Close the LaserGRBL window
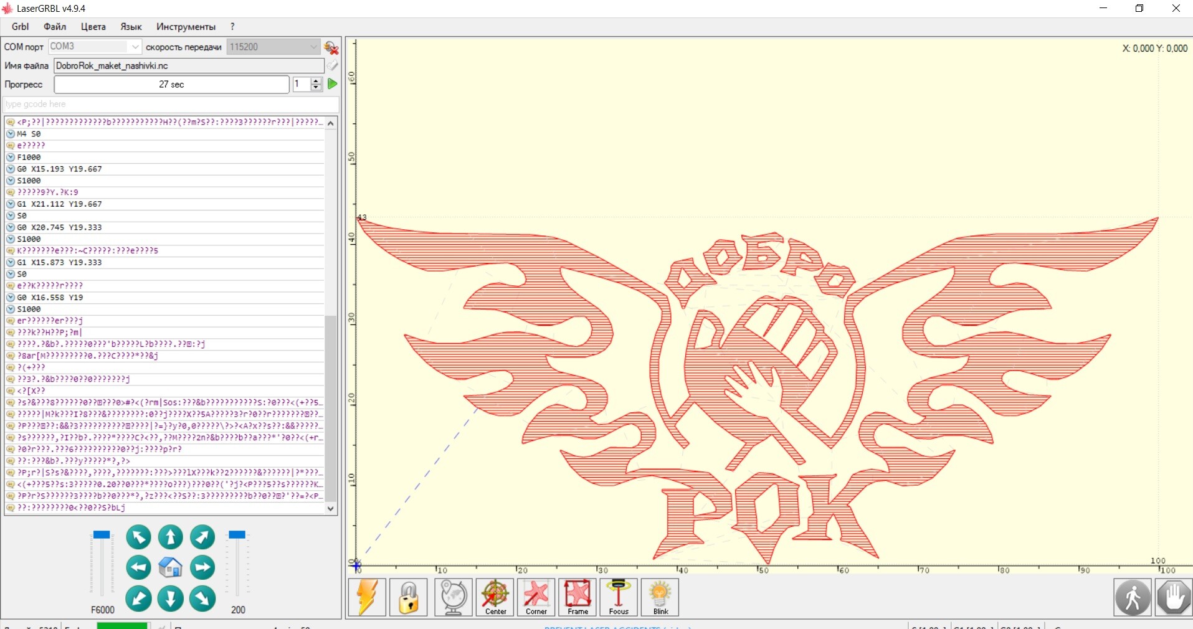 pyautogui.click(x=1176, y=9)
